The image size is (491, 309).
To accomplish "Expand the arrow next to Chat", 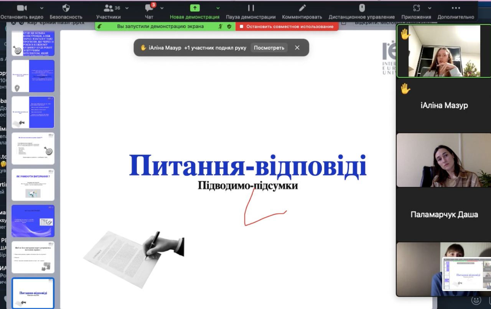I will (162, 8).
